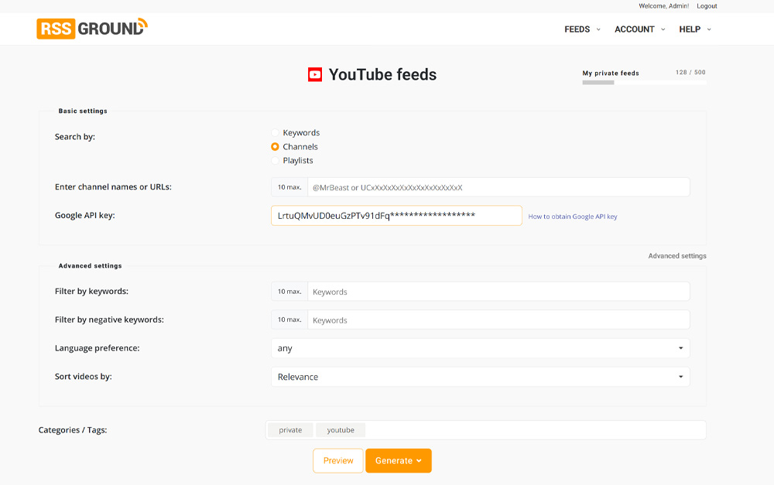Select the Channels search option
Image resolution: width=774 pixels, height=485 pixels.
(275, 147)
